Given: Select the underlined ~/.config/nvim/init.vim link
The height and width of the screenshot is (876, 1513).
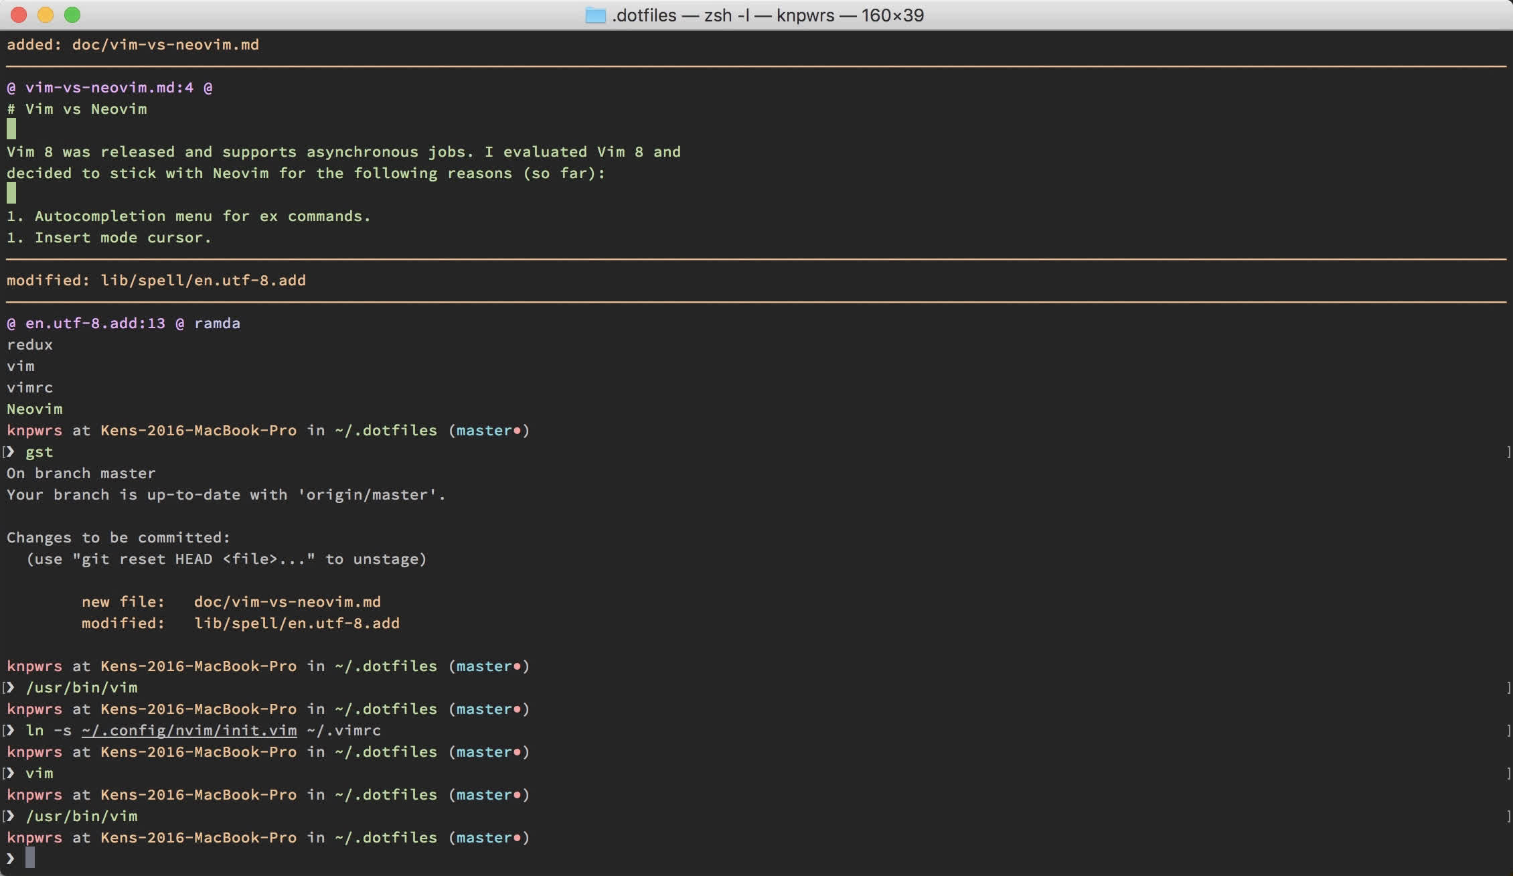Looking at the screenshot, I should [x=188, y=731].
